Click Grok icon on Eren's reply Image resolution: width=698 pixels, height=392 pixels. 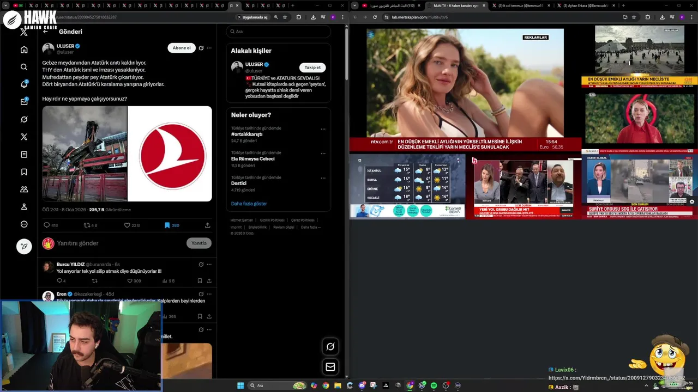click(201, 294)
